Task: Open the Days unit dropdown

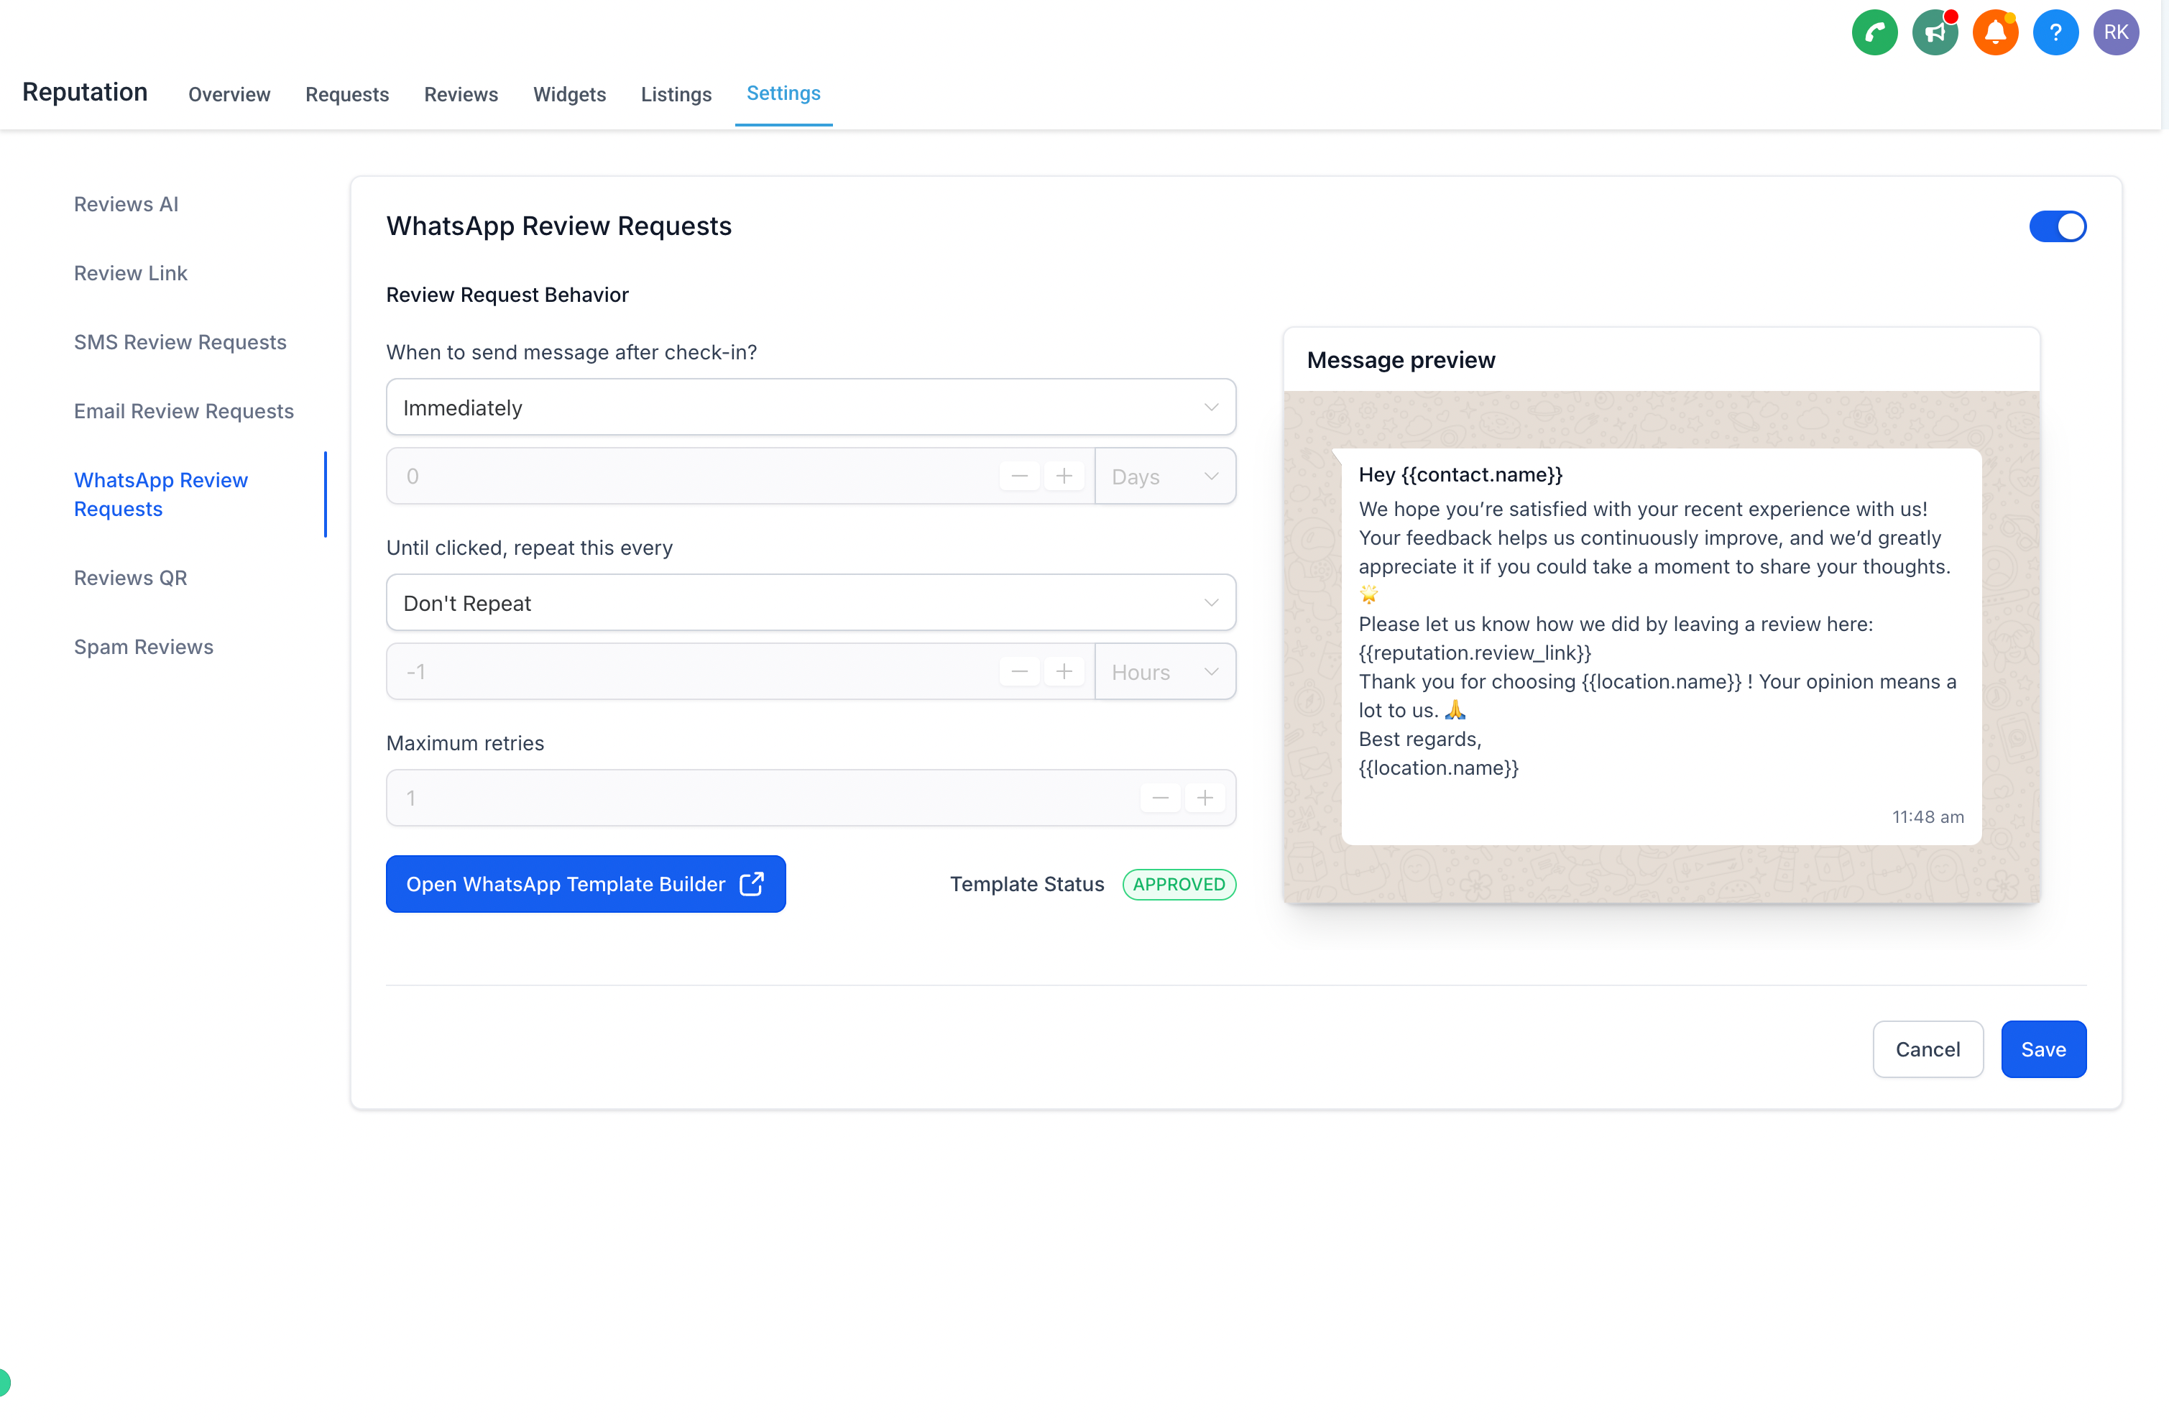Action: (x=1164, y=476)
